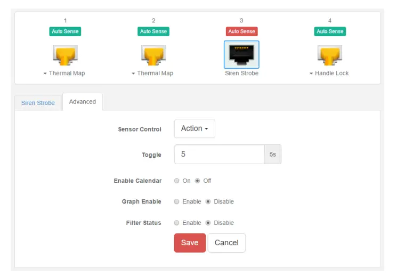Viewport: 397px width, 275px height.
Task: Turn Enable Calendar On
Action: (177, 181)
